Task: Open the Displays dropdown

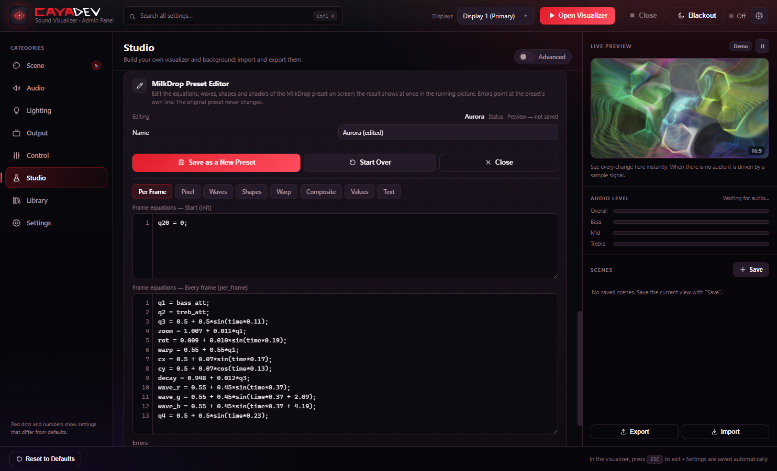Action: pyautogui.click(x=495, y=16)
